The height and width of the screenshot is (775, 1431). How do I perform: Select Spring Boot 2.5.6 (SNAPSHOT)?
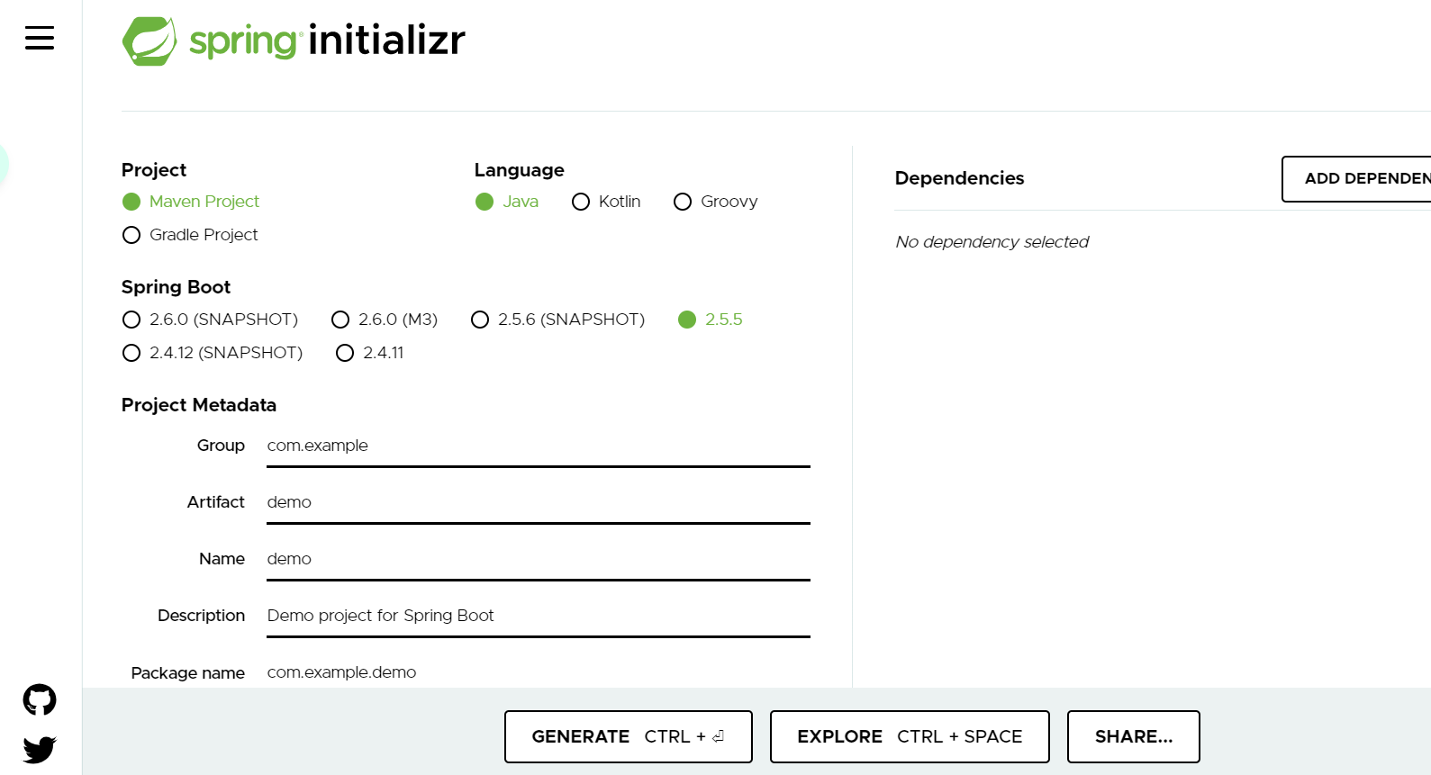[x=480, y=320]
